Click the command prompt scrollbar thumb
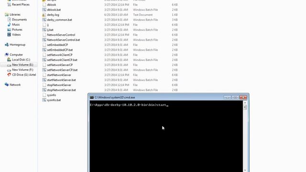306x172 pixels. (245, 107)
